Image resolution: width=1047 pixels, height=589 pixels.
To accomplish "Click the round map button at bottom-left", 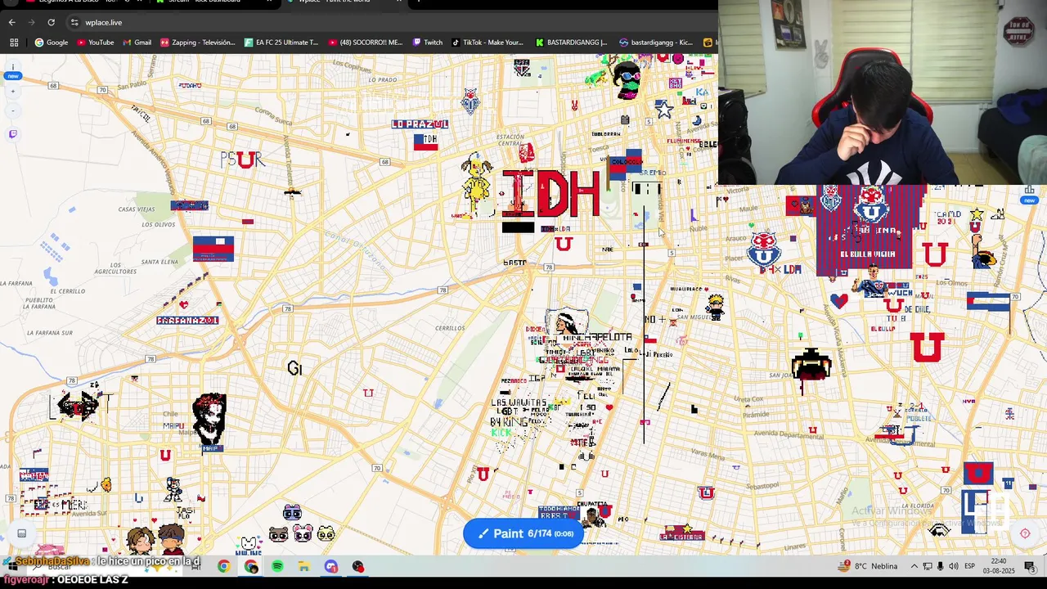I will [x=22, y=533].
